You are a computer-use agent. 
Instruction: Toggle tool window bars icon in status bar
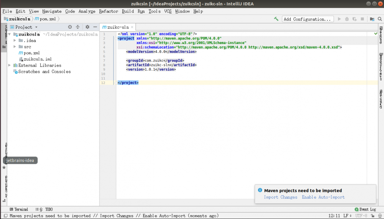click(5, 216)
